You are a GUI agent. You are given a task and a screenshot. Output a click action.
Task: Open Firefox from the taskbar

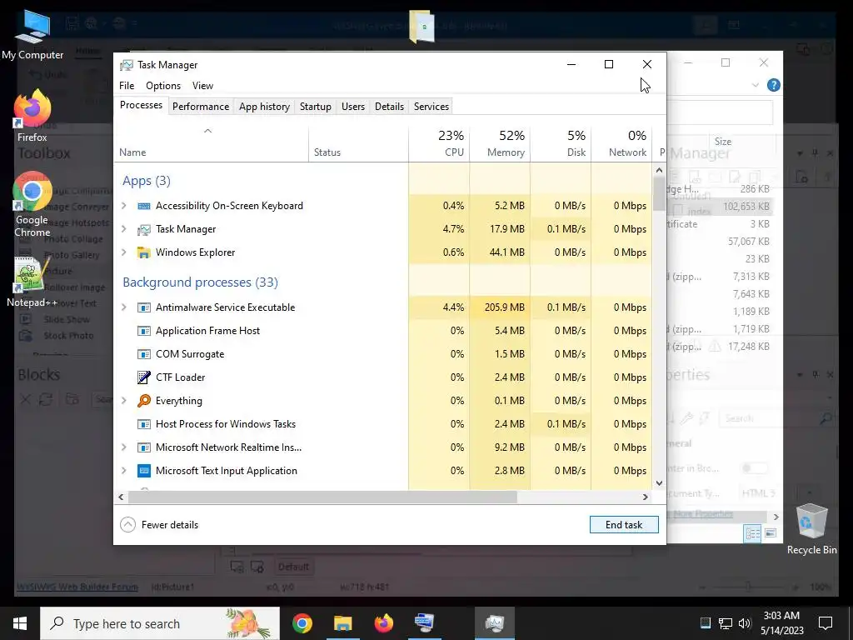383,623
